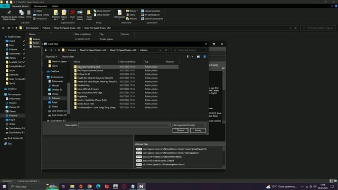Click Zaznacz wszystko in Explorer ribbon
338x190 pixels.
point(151,11)
